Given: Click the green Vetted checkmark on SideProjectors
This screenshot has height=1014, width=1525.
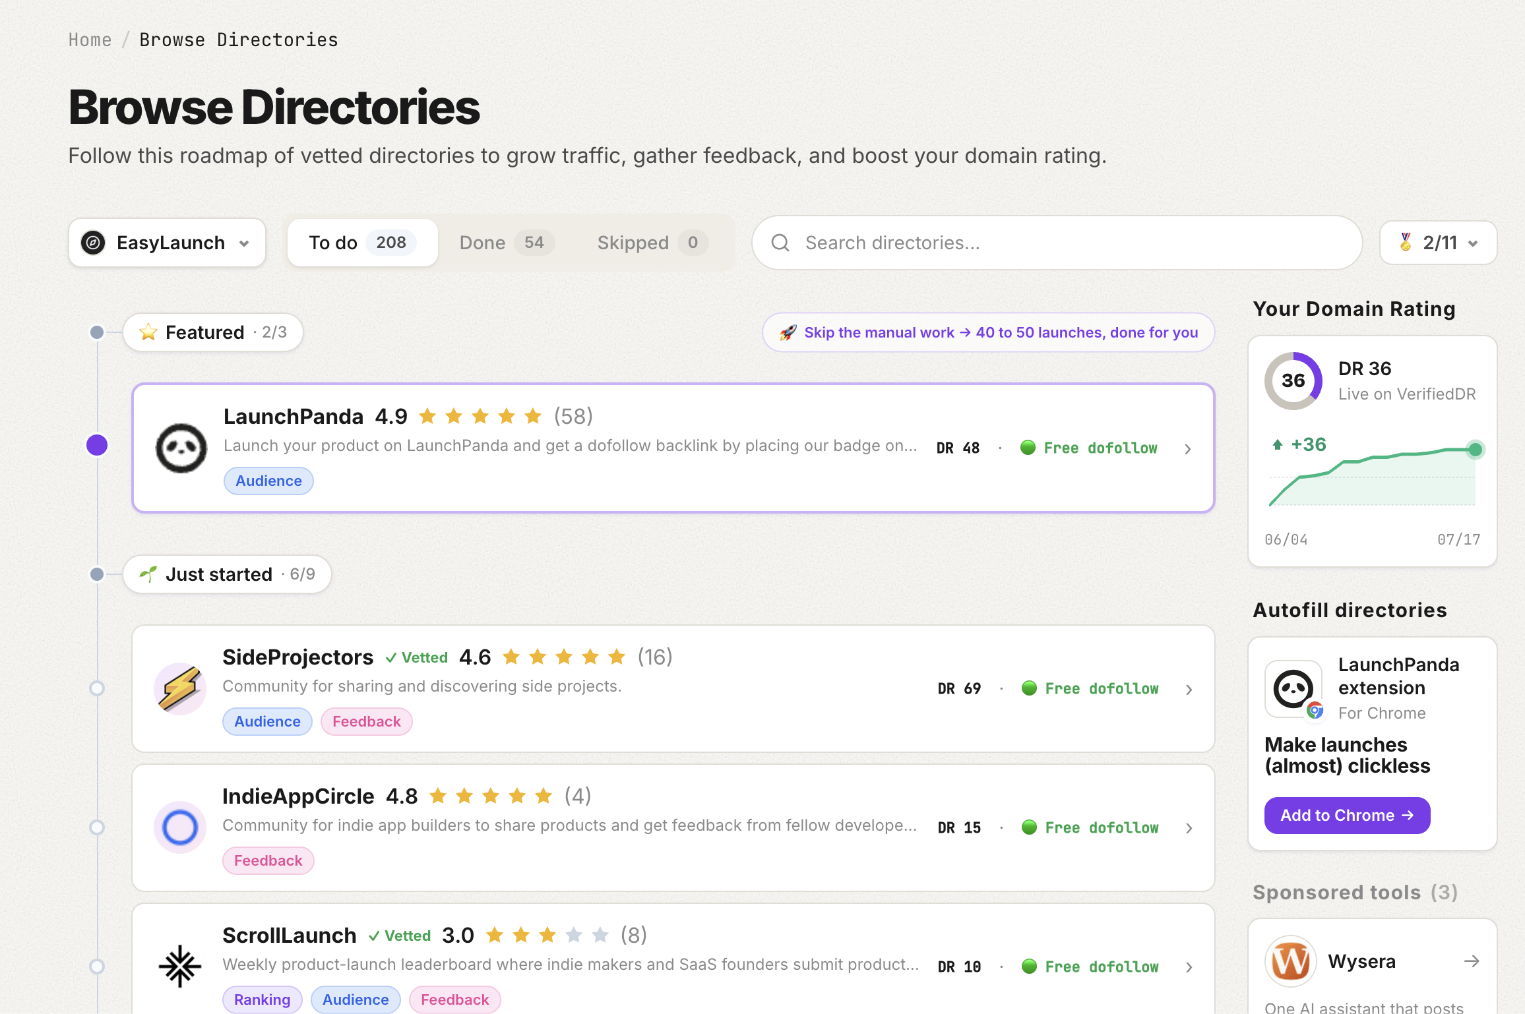Looking at the screenshot, I should 391,657.
